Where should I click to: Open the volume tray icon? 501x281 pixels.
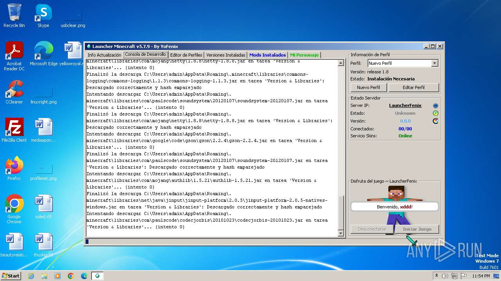pos(445,276)
